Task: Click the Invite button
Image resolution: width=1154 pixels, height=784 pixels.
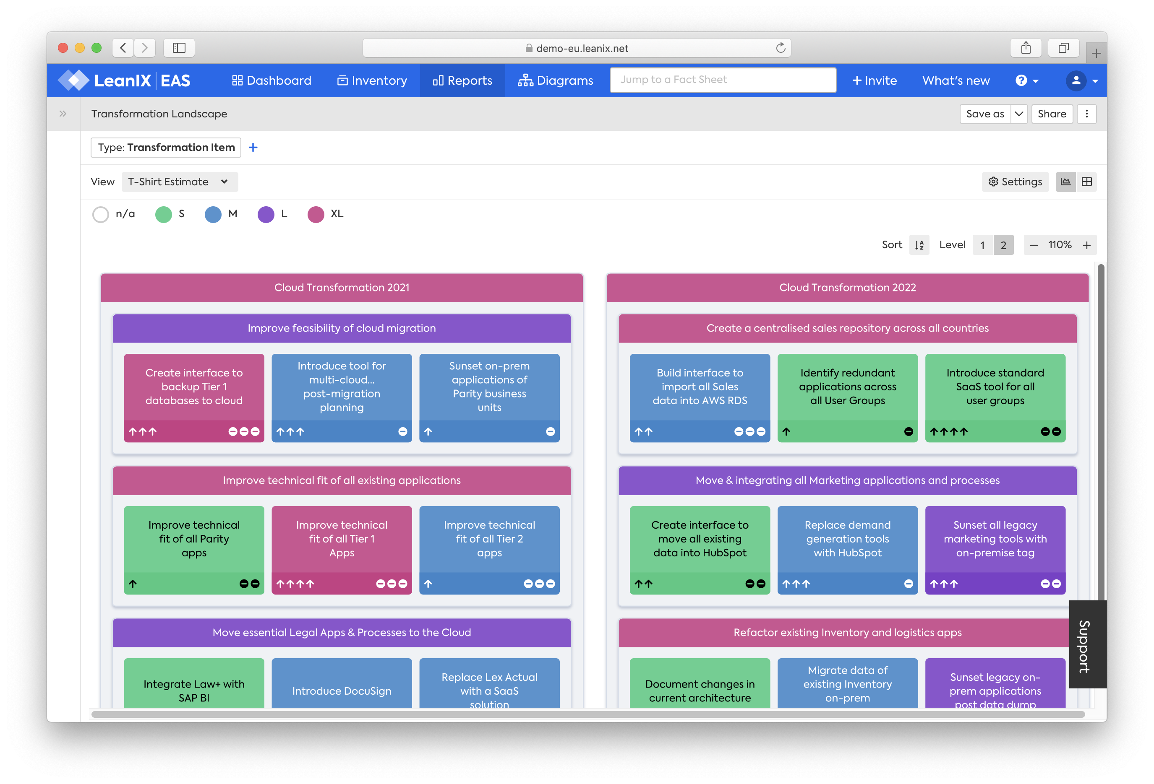Action: coord(875,80)
